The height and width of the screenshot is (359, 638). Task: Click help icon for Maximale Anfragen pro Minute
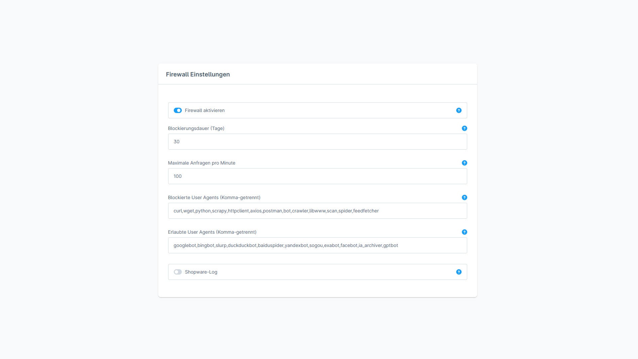click(464, 163)
